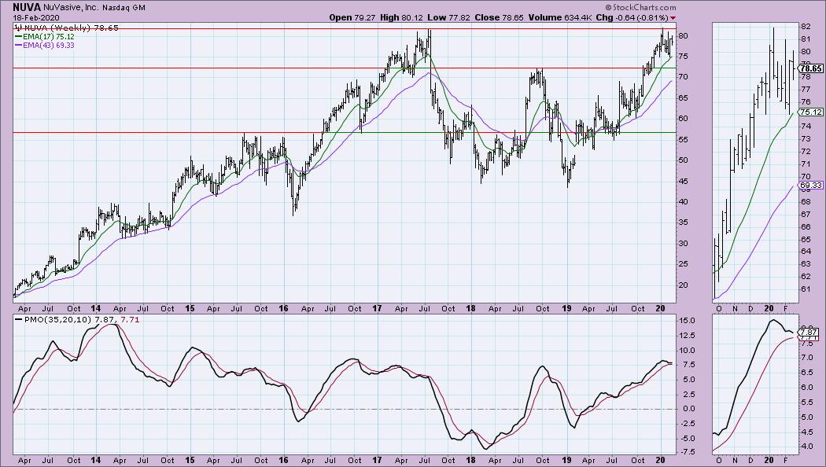Screen dimensions: 826x467
Task: Click the year 17 label on the price panel axis
Action: [377, 309]
